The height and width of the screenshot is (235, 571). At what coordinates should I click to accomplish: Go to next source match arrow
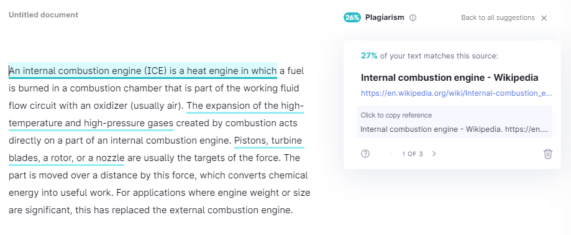[x=434, y=154]
